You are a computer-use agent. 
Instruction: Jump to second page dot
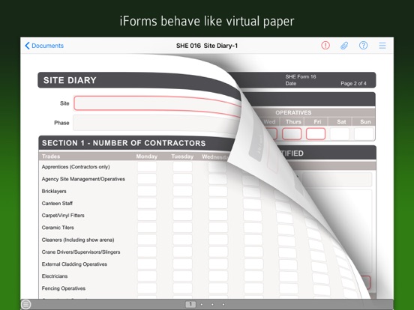click(202, 305)
